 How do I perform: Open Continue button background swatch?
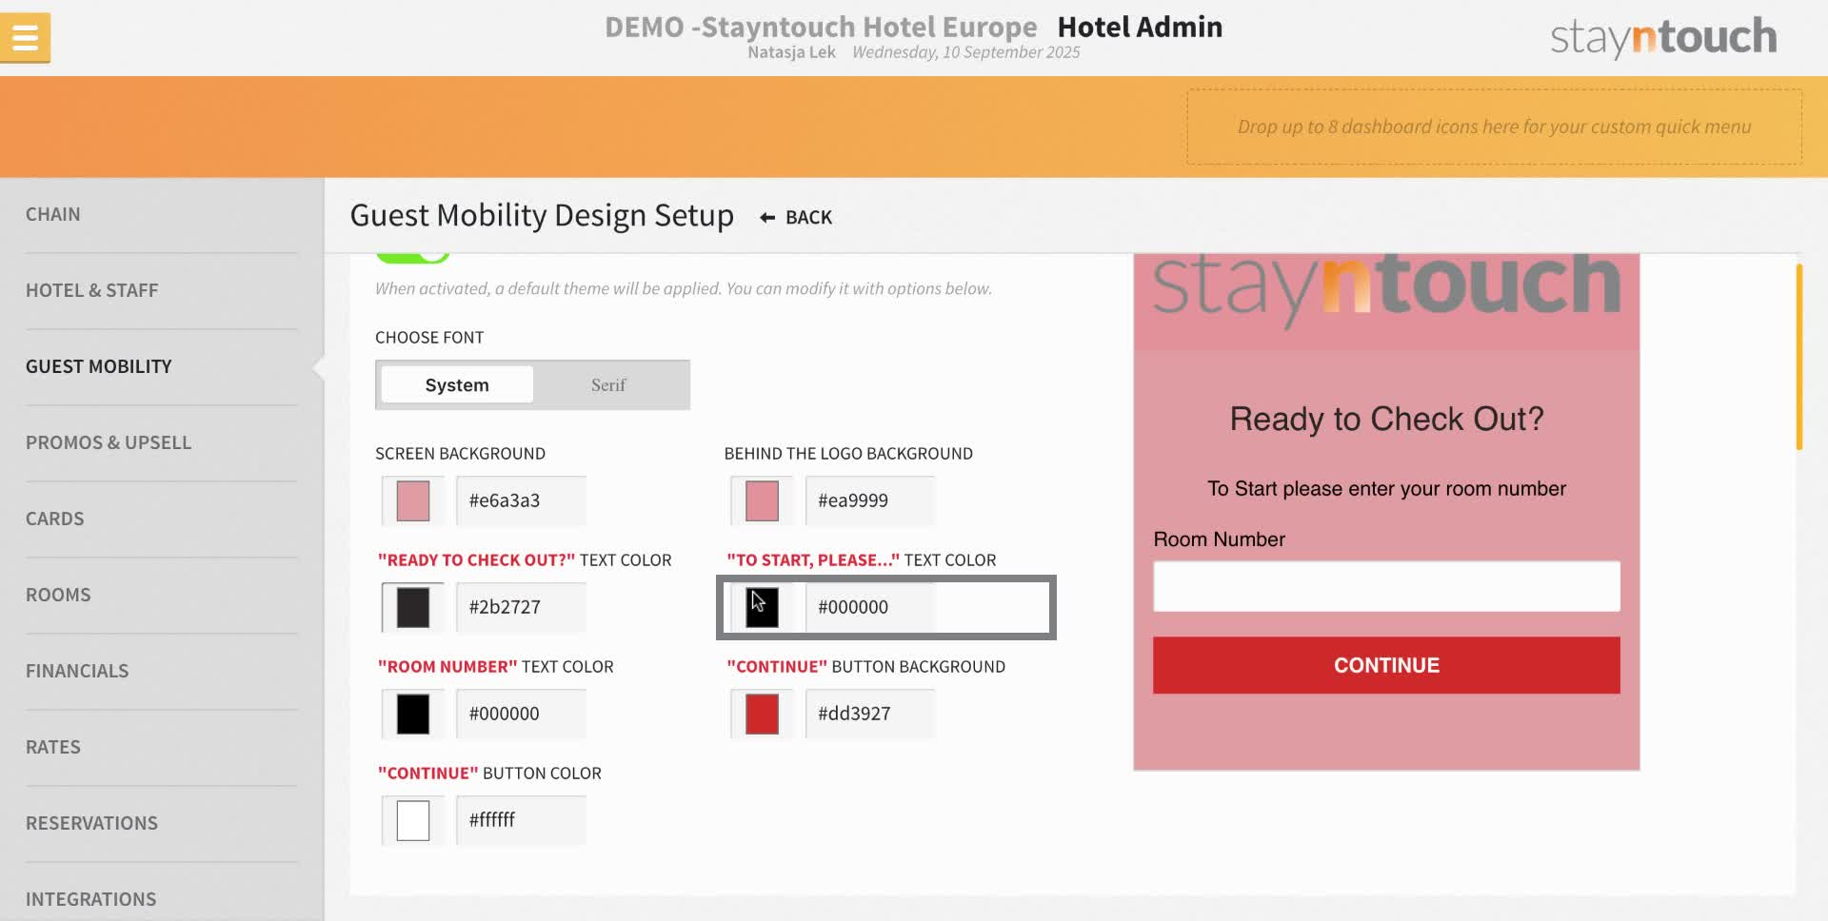click(762, 714)
